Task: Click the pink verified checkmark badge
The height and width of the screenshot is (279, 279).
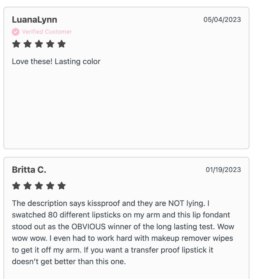Action: 16,32
